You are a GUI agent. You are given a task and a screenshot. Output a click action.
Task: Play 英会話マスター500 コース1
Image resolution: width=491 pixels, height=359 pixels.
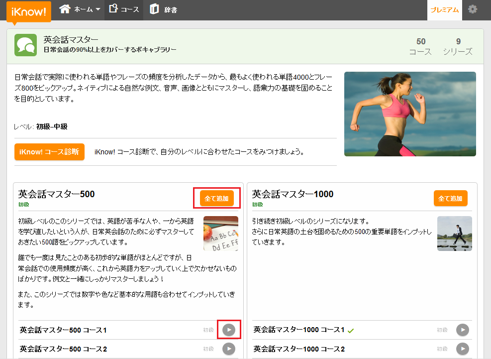[229, 330]
